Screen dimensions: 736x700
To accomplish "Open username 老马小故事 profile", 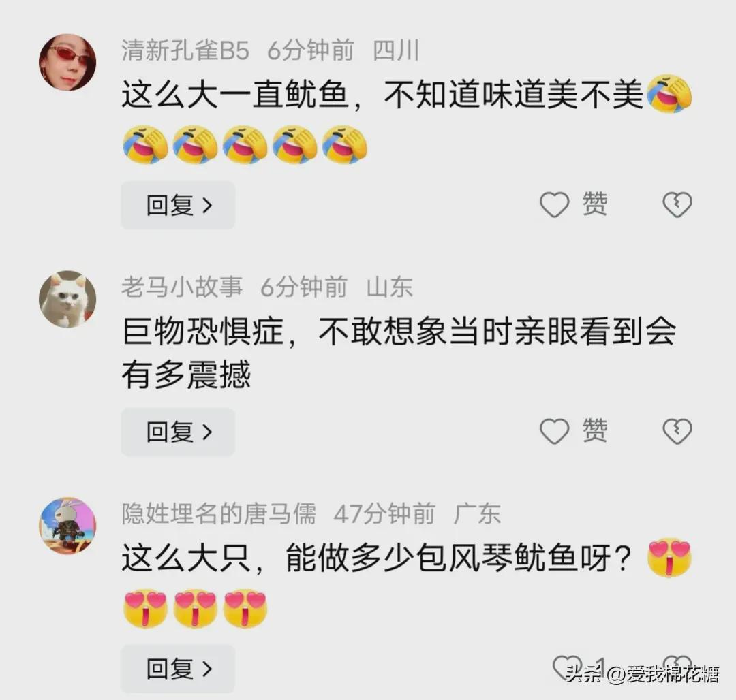I will click(182, 287).
